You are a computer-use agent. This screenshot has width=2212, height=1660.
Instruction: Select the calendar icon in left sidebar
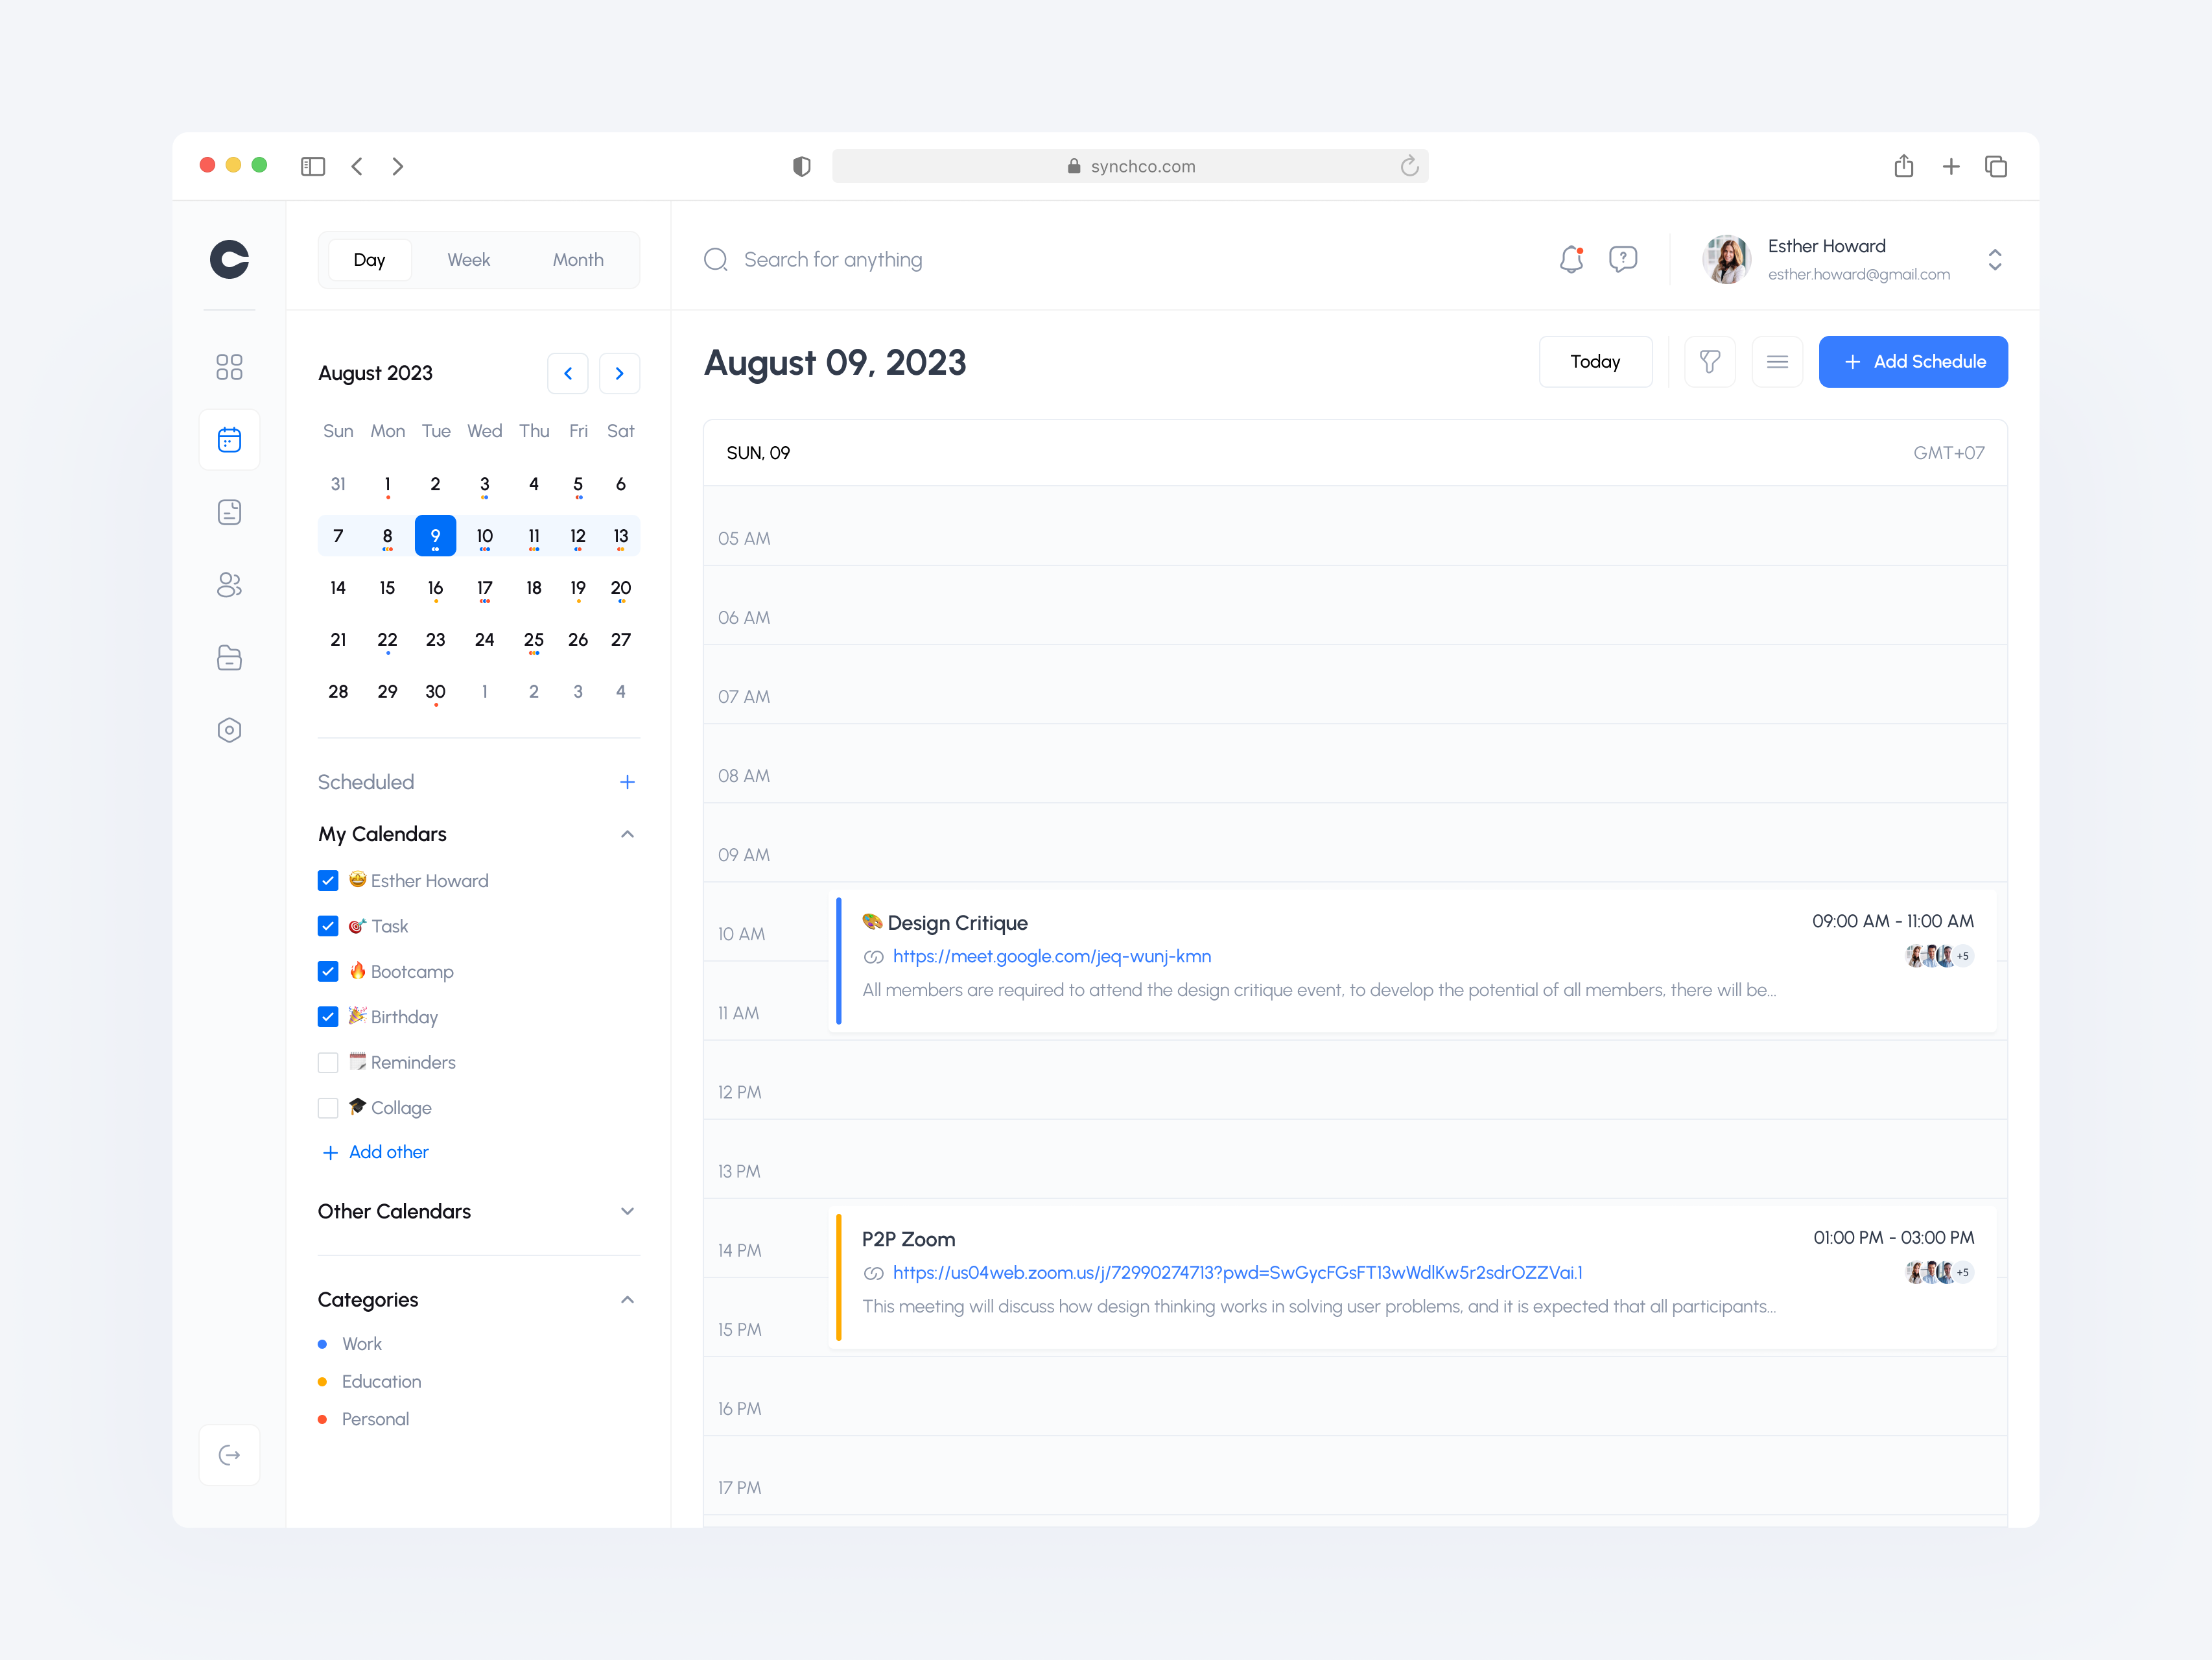(229, 439)
